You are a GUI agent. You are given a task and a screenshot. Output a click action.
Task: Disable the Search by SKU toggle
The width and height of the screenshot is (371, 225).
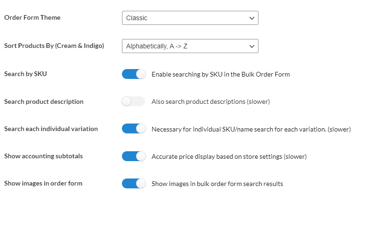tap(134, 74)
